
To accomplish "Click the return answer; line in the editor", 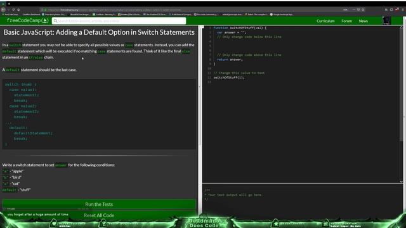I will coord(230,60).
